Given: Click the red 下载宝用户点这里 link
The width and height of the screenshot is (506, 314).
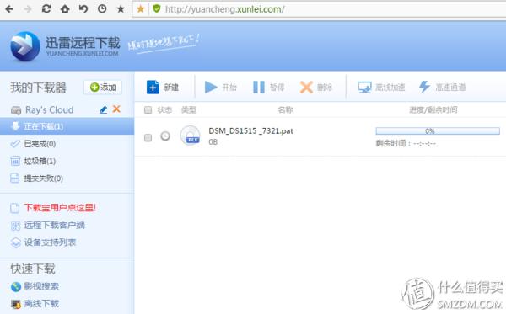Looking at the screenshot, I should click(x=60, y=208).
